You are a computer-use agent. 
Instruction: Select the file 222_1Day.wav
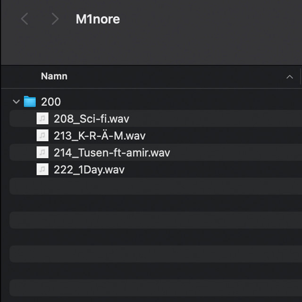coord(89,170)
